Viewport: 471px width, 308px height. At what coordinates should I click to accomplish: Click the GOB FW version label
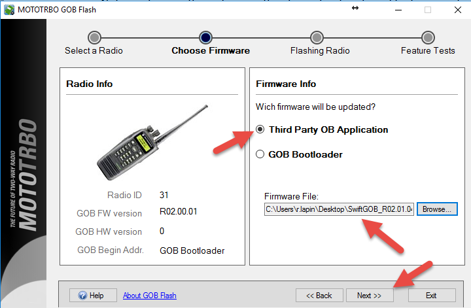coord(109,213)
